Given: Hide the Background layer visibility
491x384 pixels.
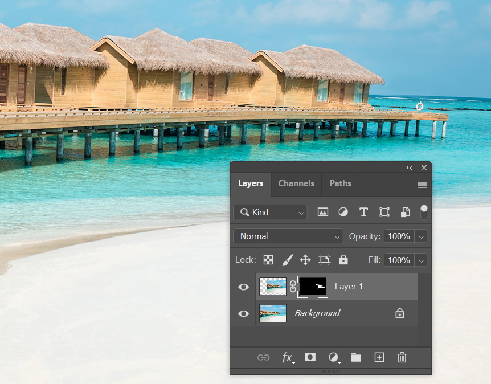Looking at the screenshot, I should point(243,313).
